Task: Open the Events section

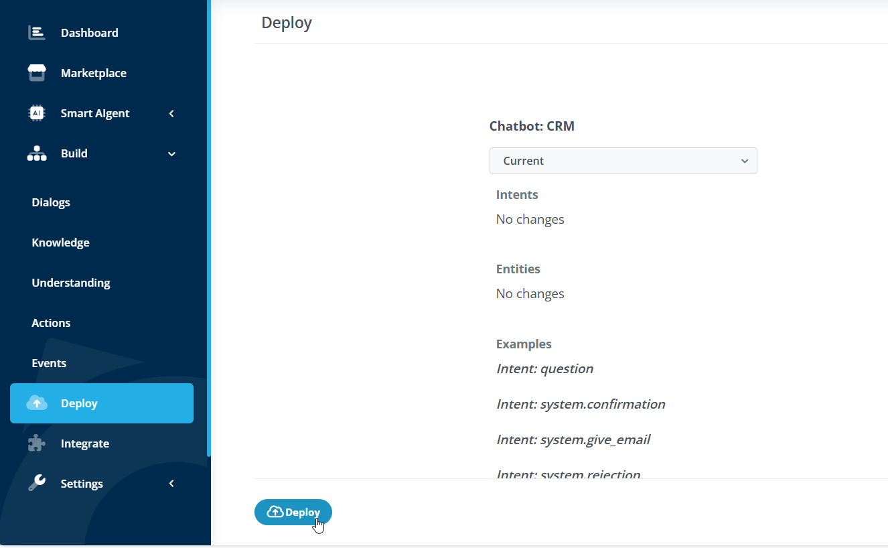Action: tap(49, 363)
